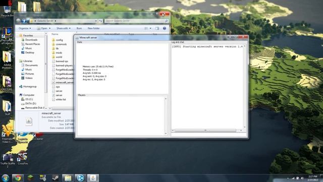
Task: Switch to Windows Explorer taskbar button
Action: pos(68,178)
